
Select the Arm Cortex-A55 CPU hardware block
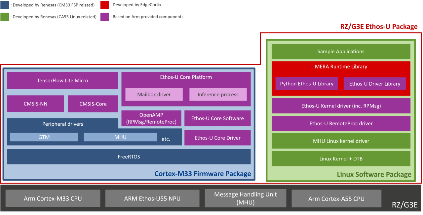[336, 198]
